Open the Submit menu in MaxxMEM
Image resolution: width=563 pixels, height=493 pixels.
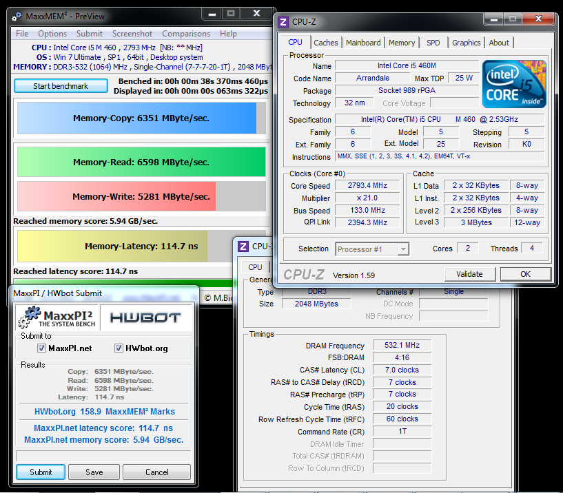[x=90, y=34]
